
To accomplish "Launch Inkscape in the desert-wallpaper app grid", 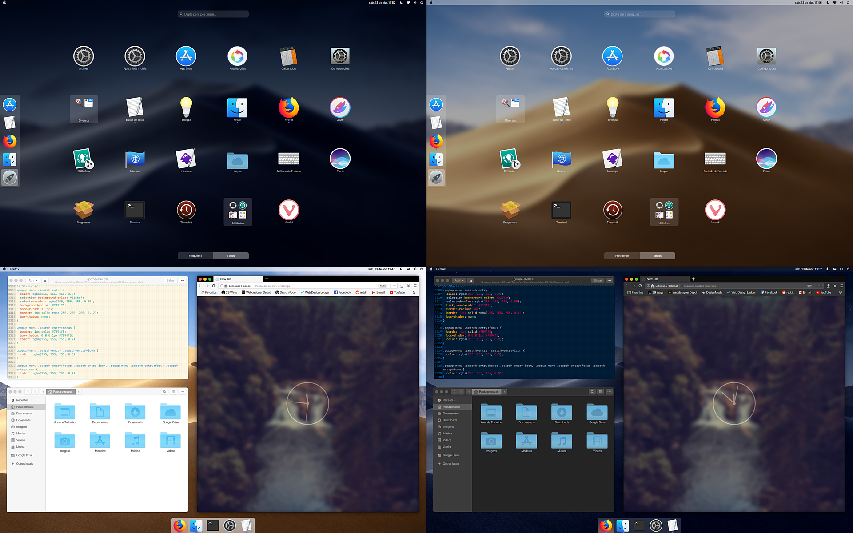I will point(612,159).
